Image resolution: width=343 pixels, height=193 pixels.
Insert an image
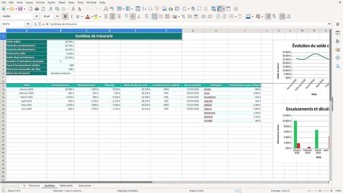point(165,9)
